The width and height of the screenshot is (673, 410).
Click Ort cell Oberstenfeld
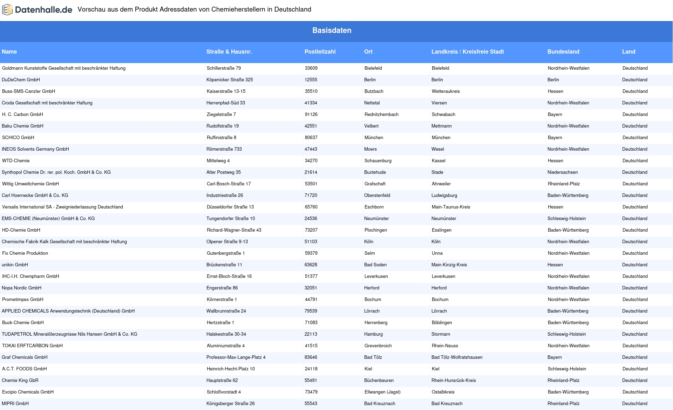coord(377,196)
